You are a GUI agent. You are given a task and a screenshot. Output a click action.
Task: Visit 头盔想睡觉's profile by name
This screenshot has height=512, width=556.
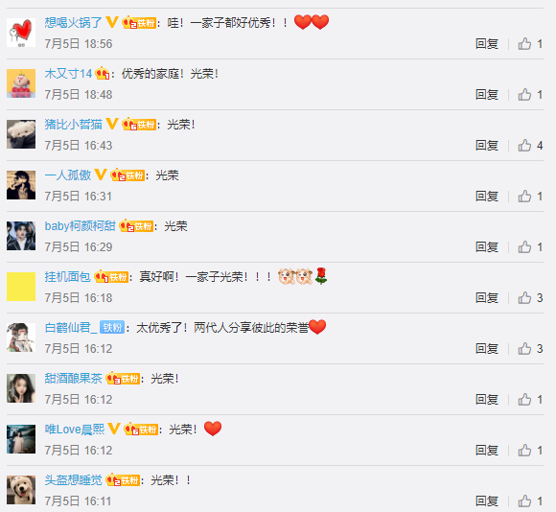74,480
